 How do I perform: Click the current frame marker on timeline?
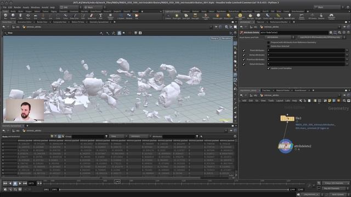[x=117, y=182]
